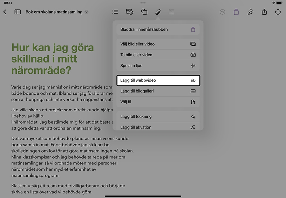Select Välj fil option
The image size is (286, 198).
158,102
